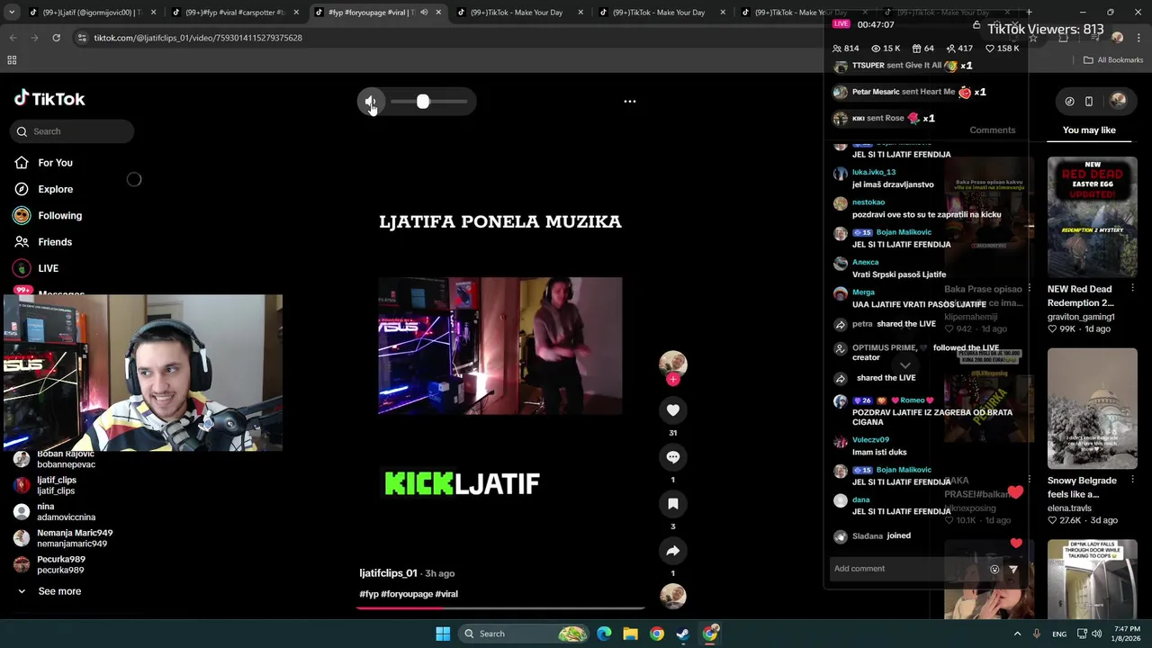Click the browser address bar URL
The image size is (1152, 648).
click(x=198, y=38)
